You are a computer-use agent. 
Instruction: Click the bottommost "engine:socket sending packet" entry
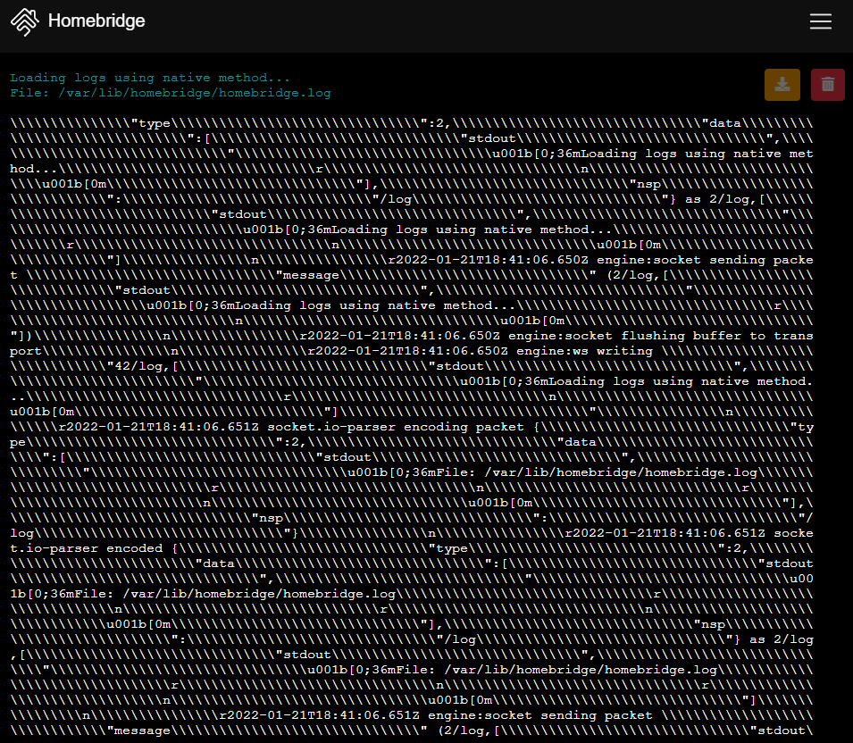coord(540,715)
